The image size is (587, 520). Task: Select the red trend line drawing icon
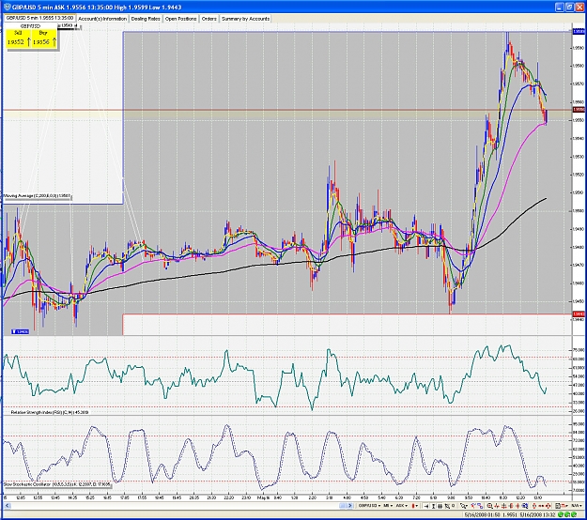coord(472,506)
